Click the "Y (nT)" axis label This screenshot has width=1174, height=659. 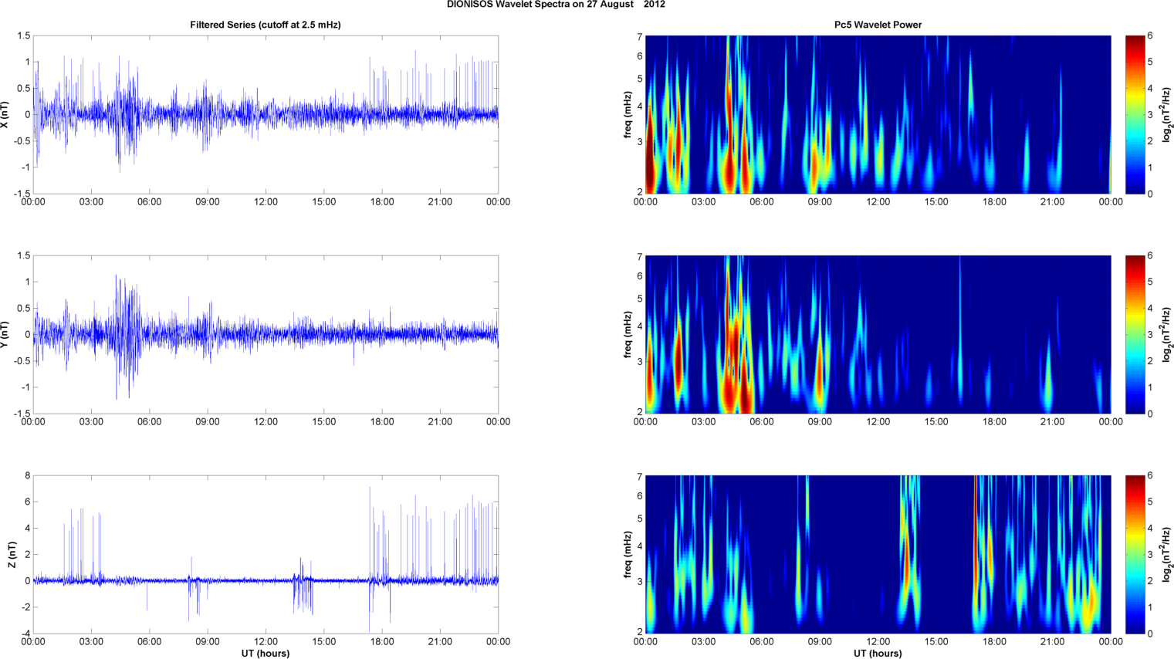tap(5, 335)
